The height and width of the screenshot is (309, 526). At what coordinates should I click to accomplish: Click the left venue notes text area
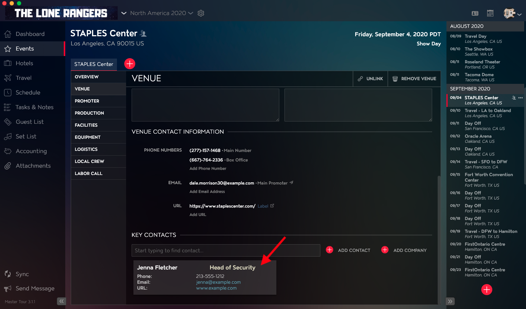coord(205,105)
